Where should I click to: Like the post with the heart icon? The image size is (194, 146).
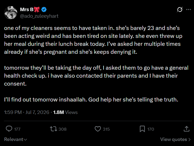tap(98, 129)
